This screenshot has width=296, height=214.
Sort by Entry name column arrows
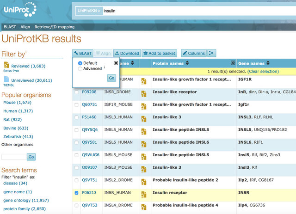[132, 63]
